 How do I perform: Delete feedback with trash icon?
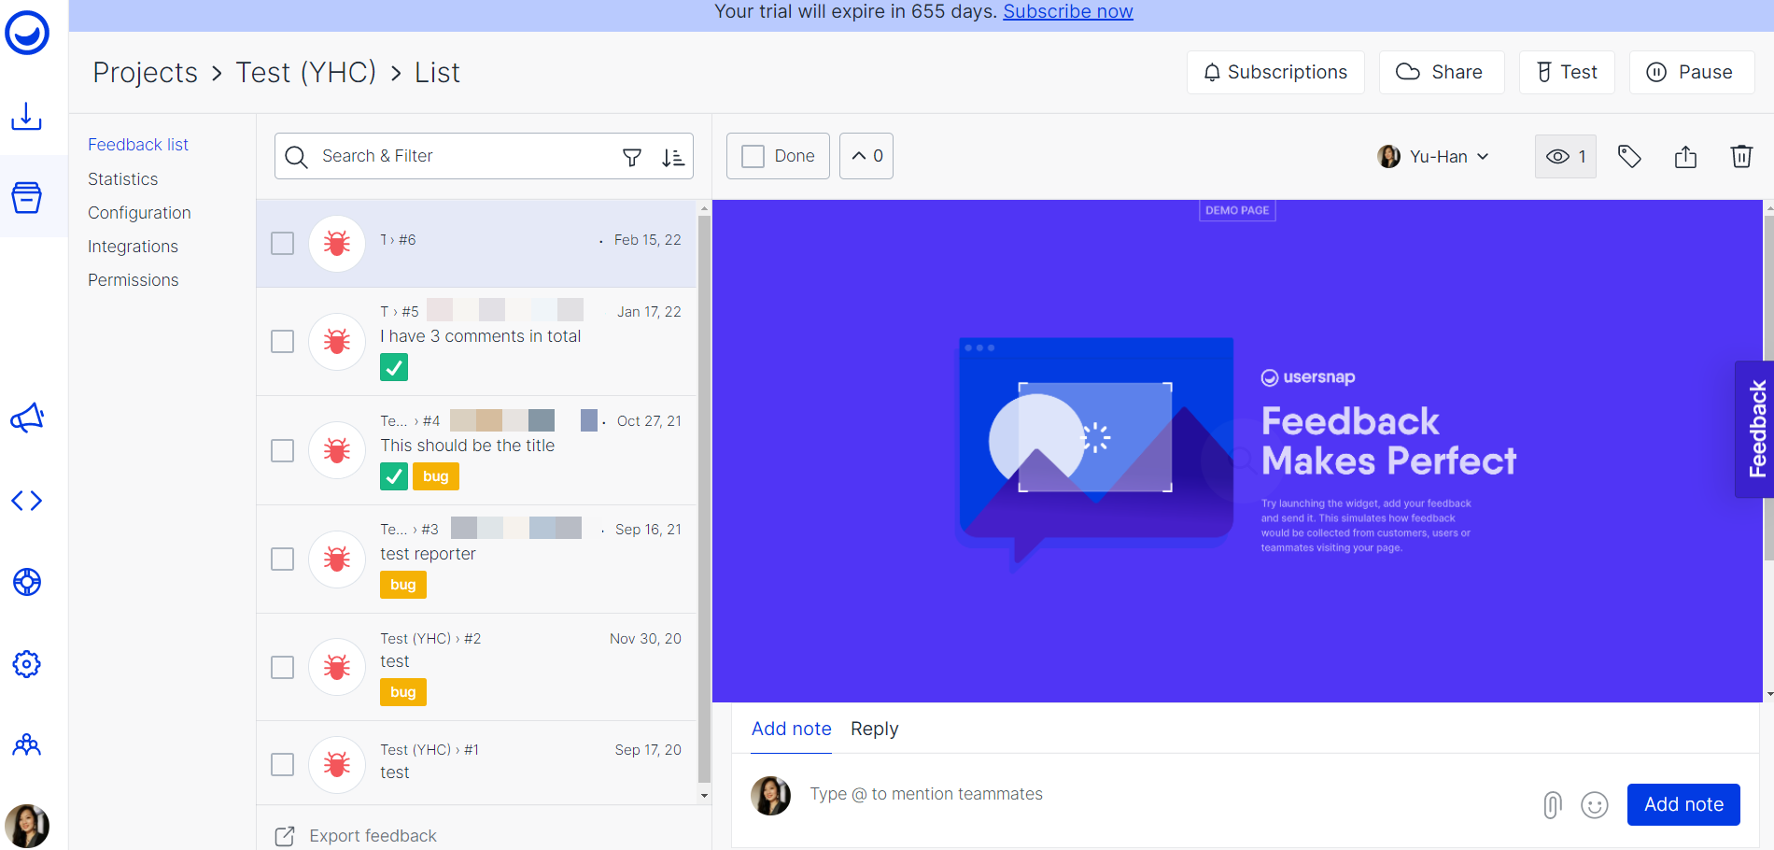(x=1741, y=156)
